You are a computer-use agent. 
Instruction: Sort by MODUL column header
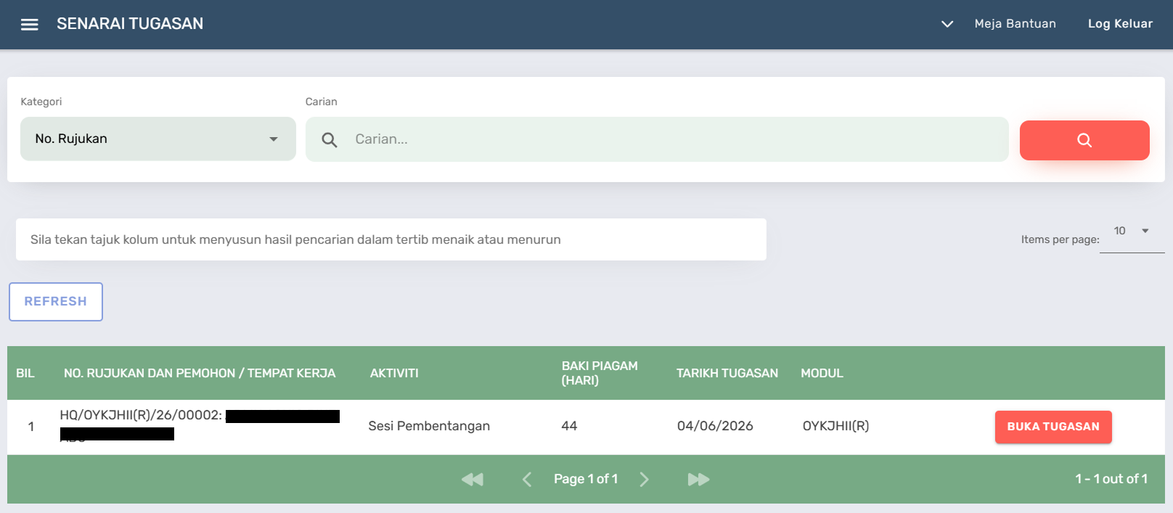click(x=822, y=373)
